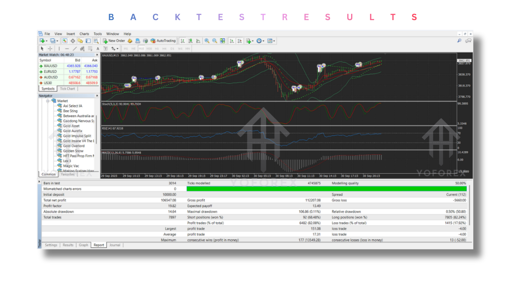Toggle the AutoTrading button
Screen dimensions: 525x295
[x=163, y=41]
